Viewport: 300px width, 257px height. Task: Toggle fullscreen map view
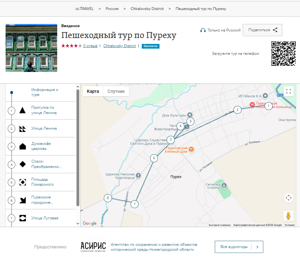288,91
